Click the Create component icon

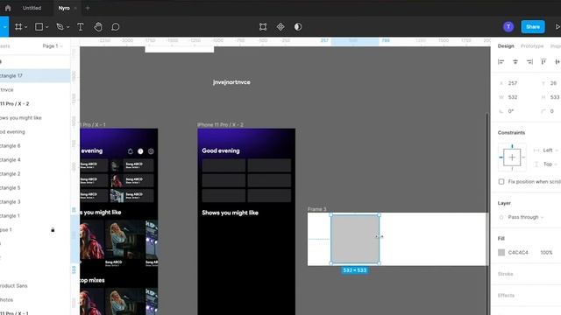(x=280, y=27)
